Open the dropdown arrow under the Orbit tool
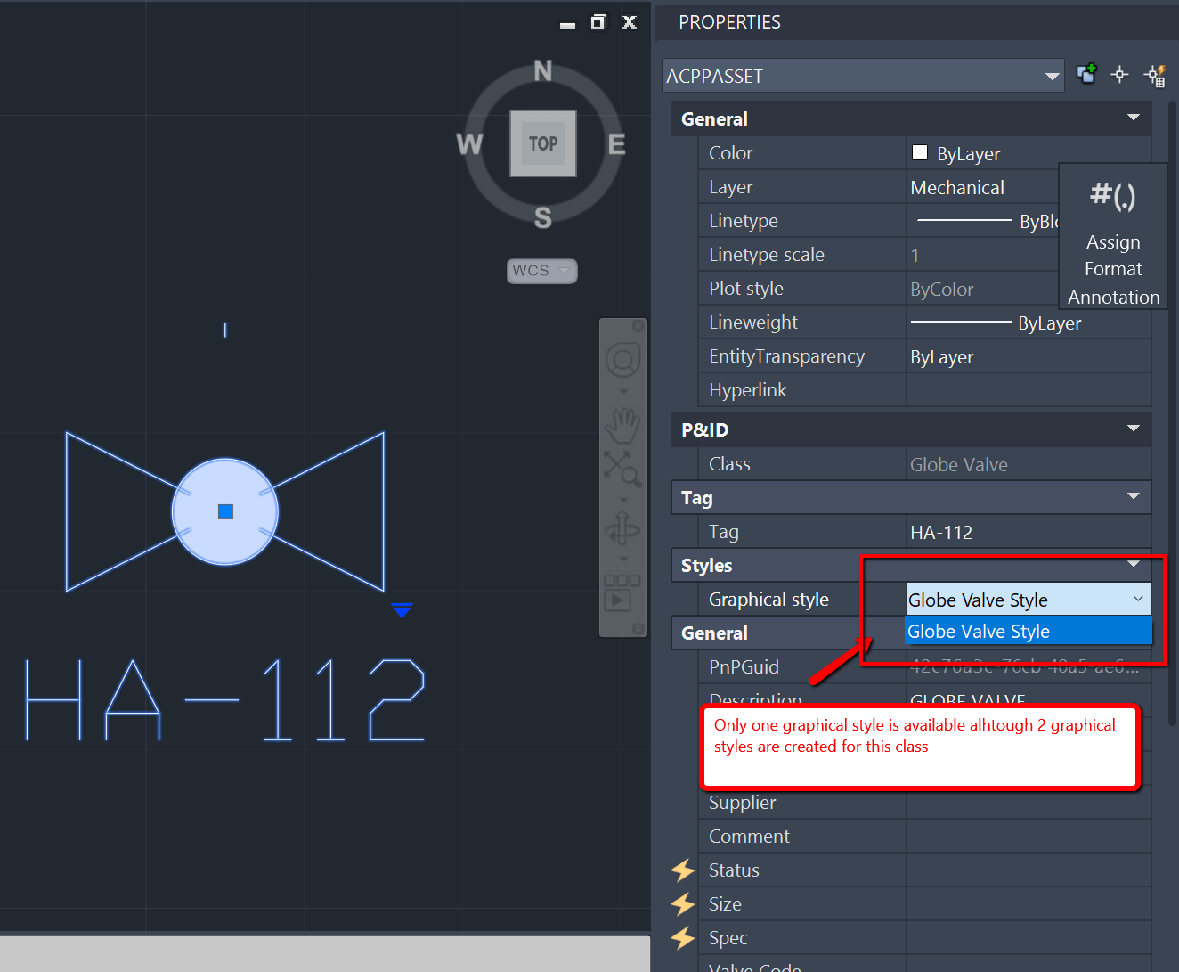 pyautogui.click(x=623, y=560)
